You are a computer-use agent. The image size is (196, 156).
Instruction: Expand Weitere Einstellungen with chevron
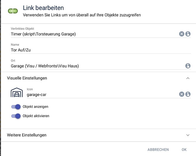coord(188,135)
